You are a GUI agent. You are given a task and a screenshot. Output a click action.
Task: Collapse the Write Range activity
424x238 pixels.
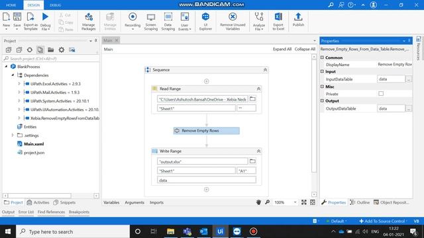point(258,151)
